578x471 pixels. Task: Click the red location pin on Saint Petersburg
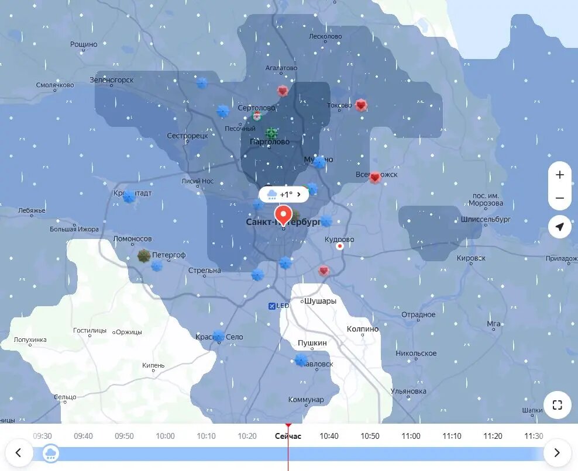pyautogui.click(x=284, y=216)
